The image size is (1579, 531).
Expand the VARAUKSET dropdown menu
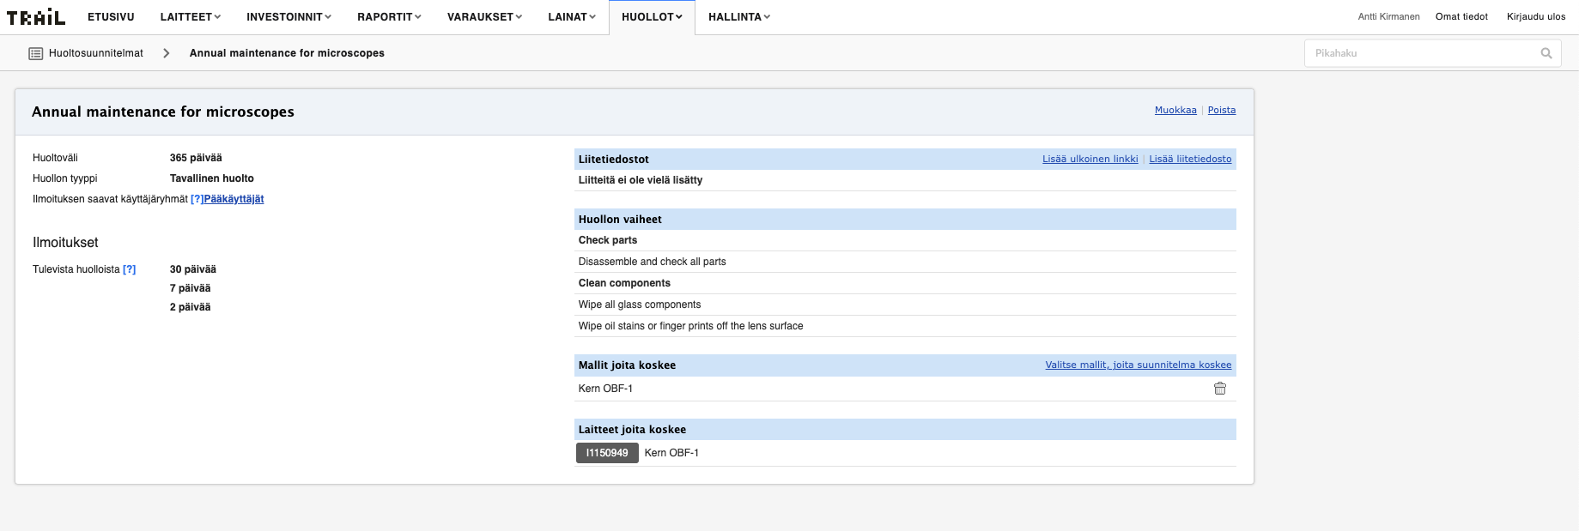click(x=484, y=17)
